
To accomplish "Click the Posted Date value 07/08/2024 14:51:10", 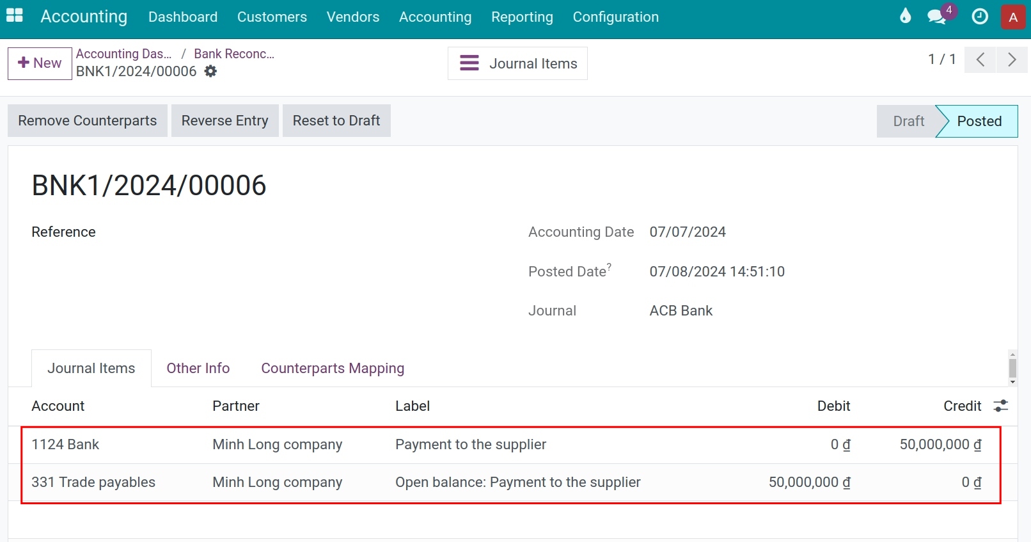I will (717, 271).
